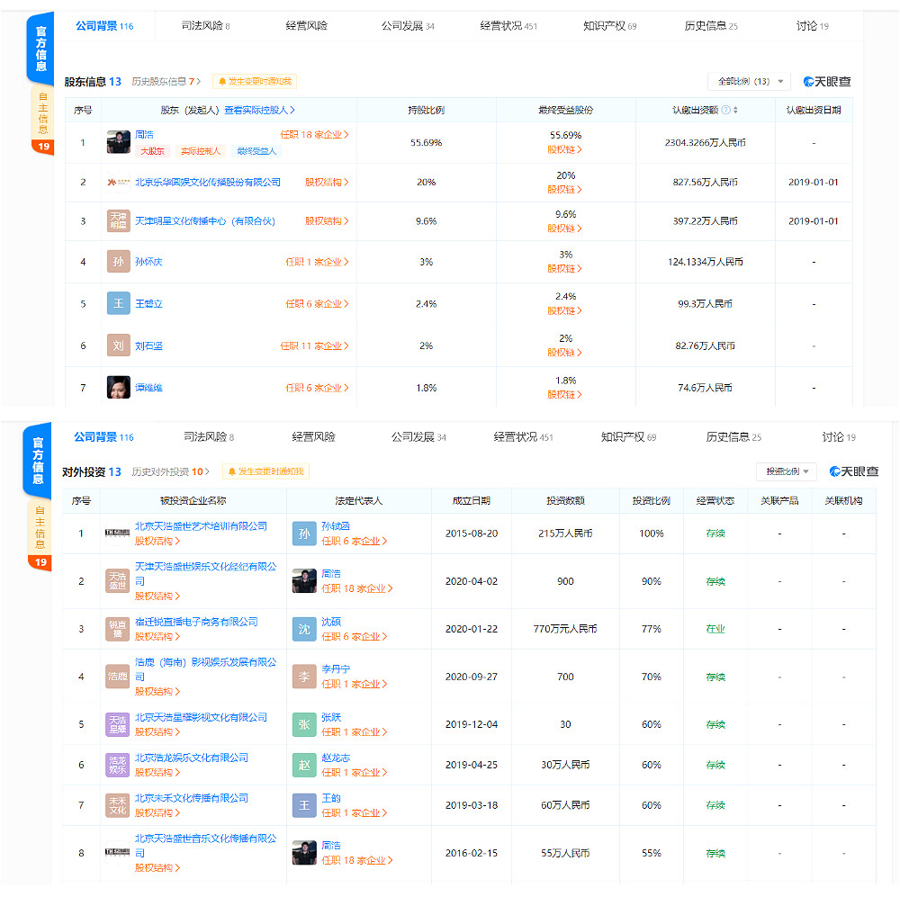Select 官方信息 side tab in lower panel
Image resolution: width=900 pixels, height=897 pixels.
(38, 461)
